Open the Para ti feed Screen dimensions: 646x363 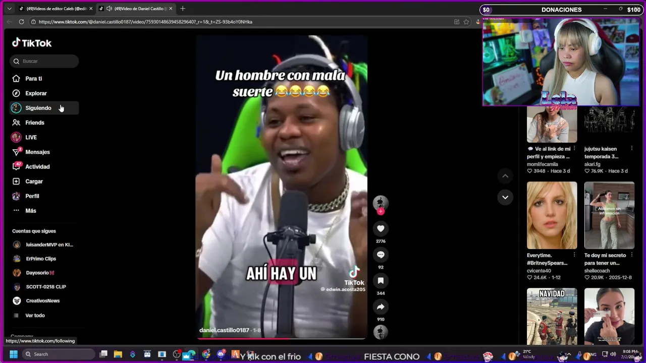(44, 79)
